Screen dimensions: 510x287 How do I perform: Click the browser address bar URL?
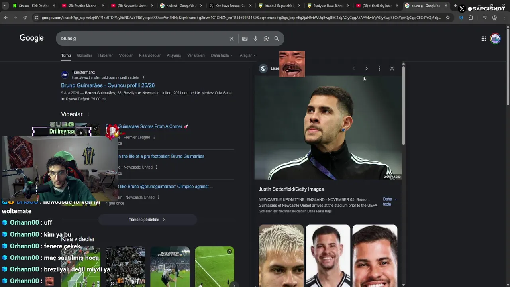(x=241, y=18)
